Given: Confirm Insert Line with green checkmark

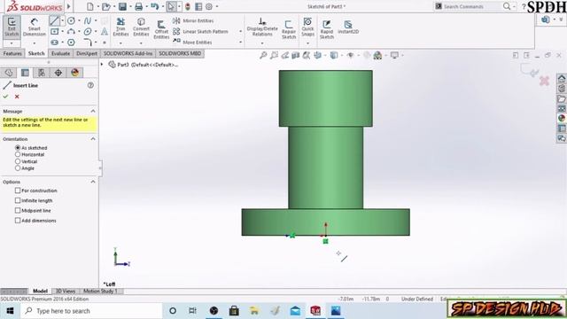Looking at the screenshot, I should 5,97.
